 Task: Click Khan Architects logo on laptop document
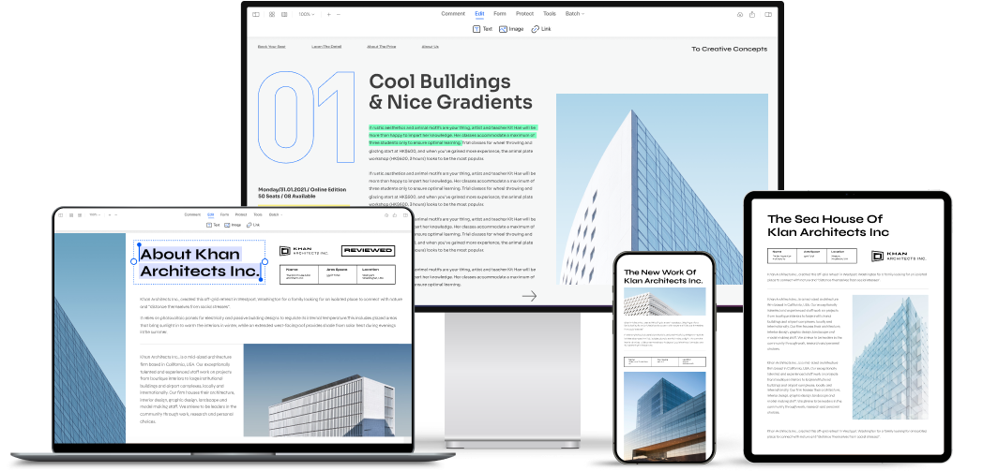[304, 251]
